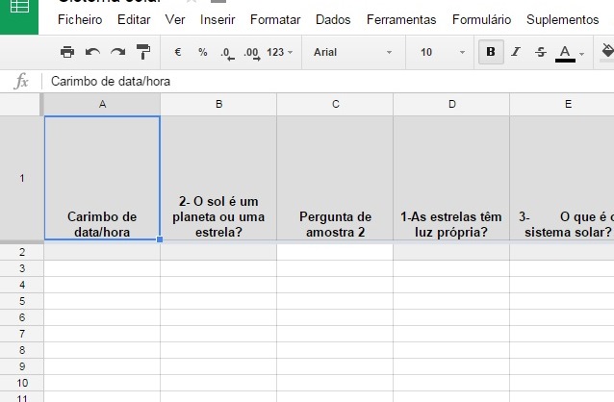The width and height of the screenshot is (614, 402).
Task: Select the paint format roller
Action: (143, 52)
